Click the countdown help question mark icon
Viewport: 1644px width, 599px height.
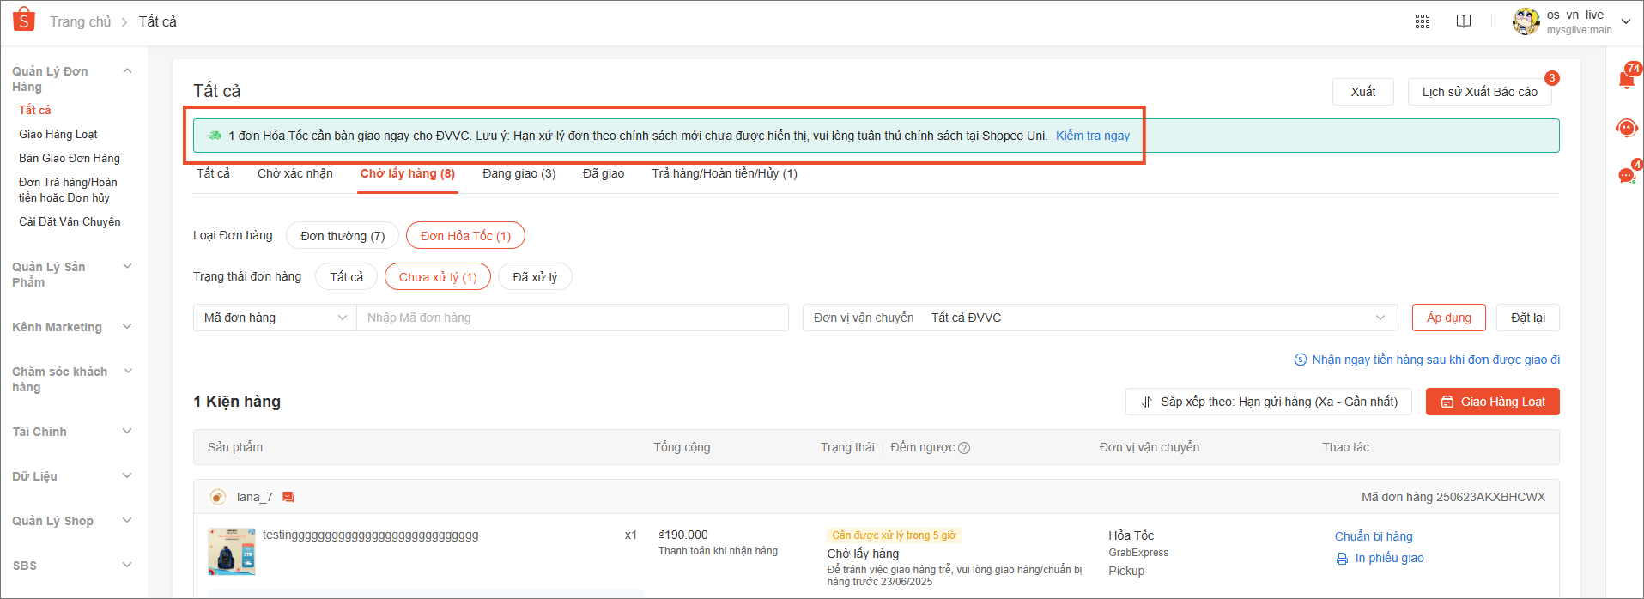[x=964, y=448]
